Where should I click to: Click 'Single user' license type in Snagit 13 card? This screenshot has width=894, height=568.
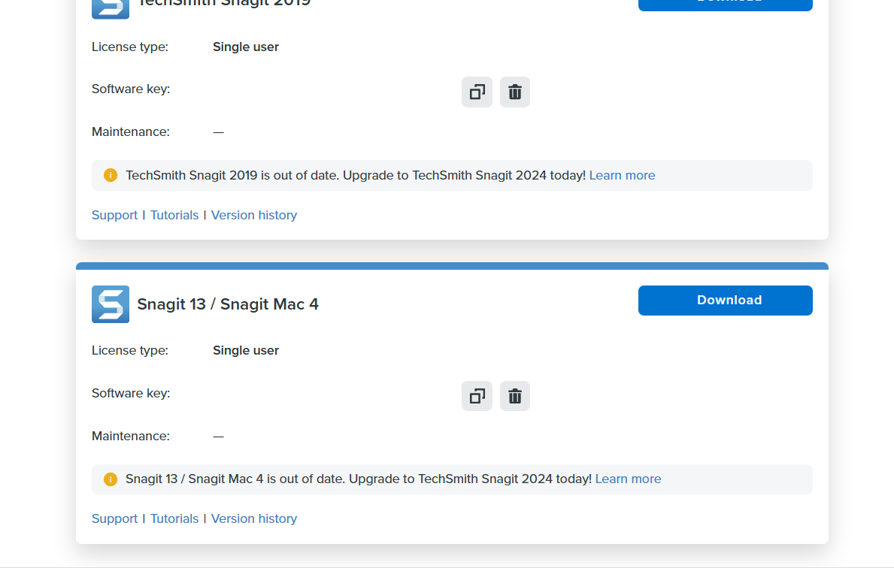pos(246,351)
